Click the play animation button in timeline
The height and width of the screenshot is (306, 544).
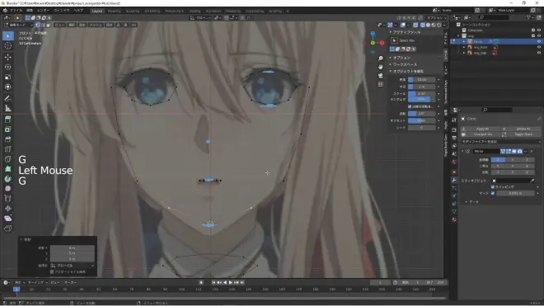click(x=231, y=282)
